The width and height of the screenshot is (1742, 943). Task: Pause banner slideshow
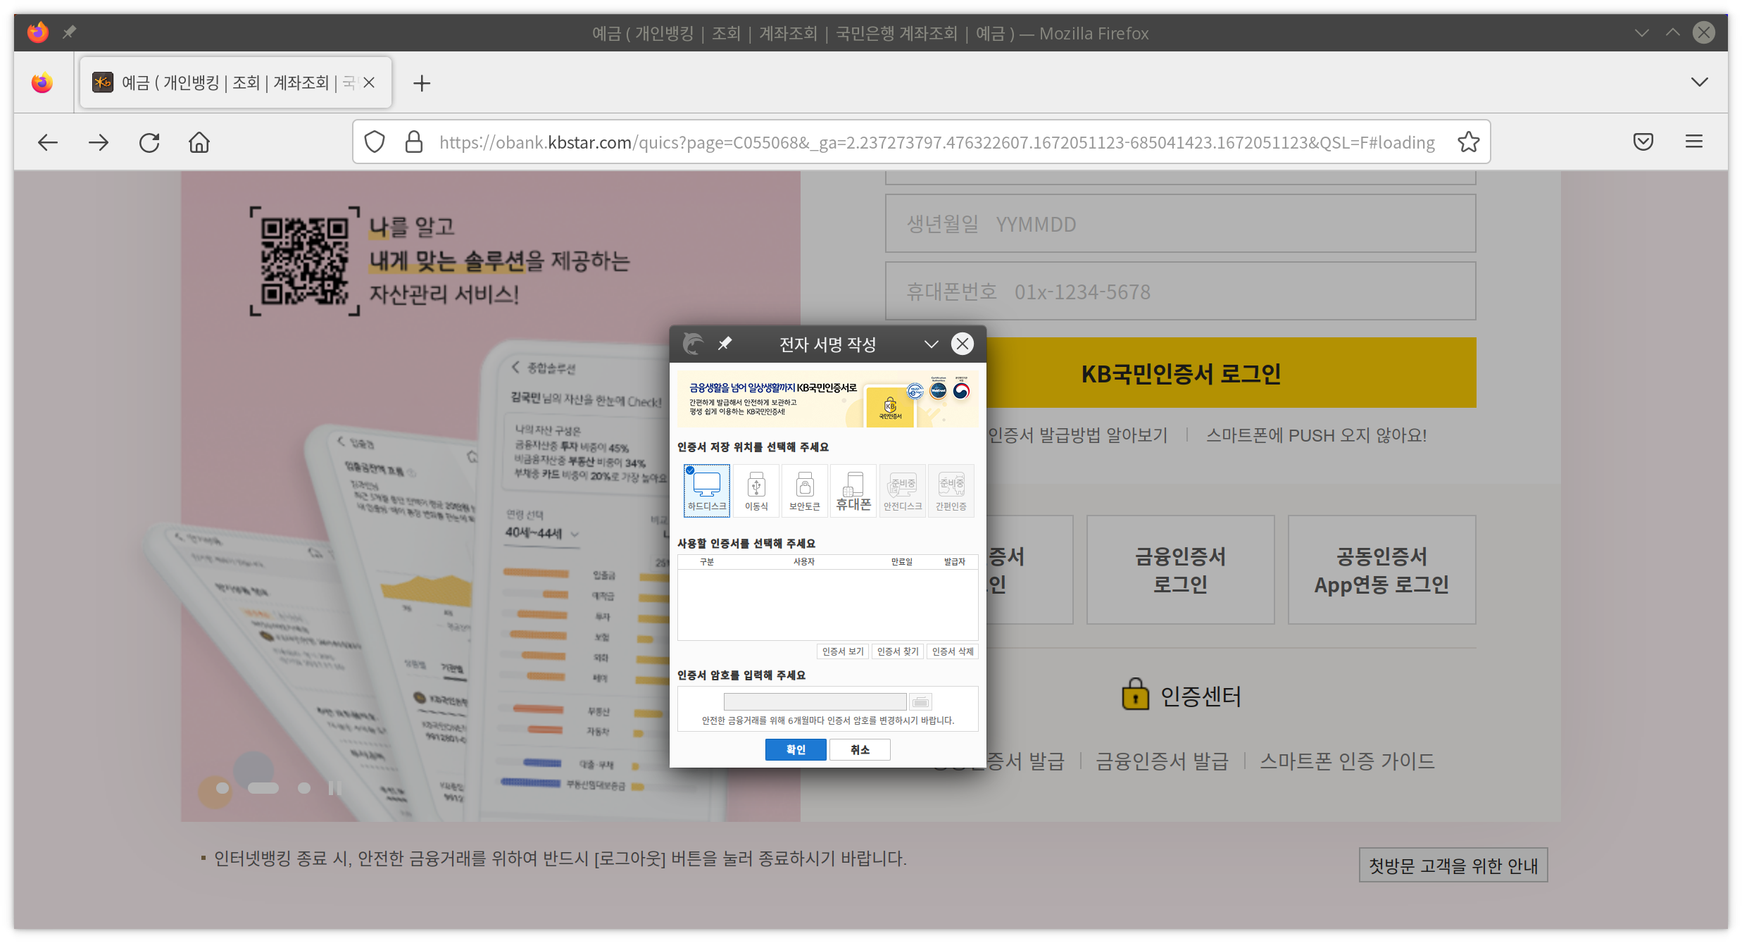(x=335, y=788)
